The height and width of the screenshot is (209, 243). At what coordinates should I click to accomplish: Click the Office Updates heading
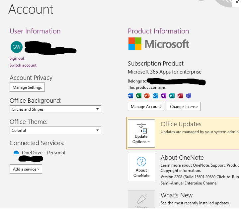pos(181,124)
